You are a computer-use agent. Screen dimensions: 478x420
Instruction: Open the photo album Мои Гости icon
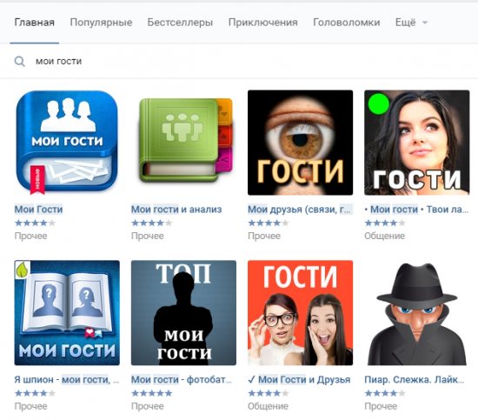pos(67,313)
